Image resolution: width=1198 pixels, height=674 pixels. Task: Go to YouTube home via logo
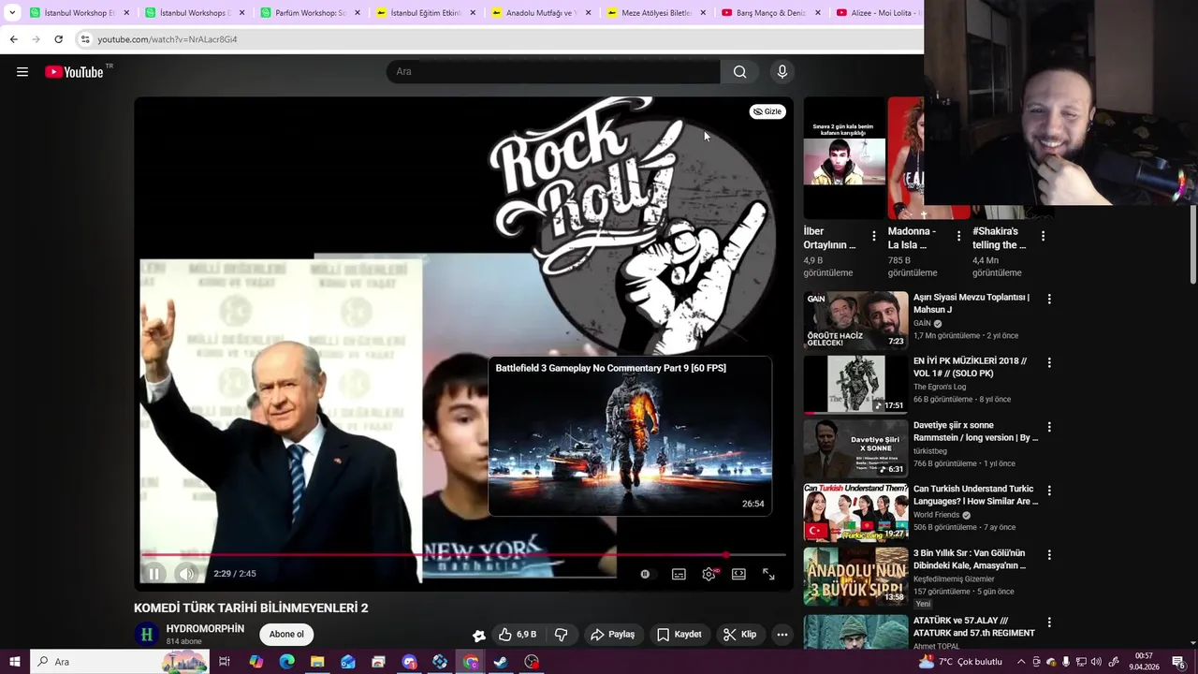74,72
